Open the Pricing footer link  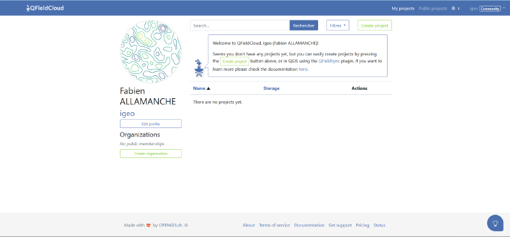[362, 225]
